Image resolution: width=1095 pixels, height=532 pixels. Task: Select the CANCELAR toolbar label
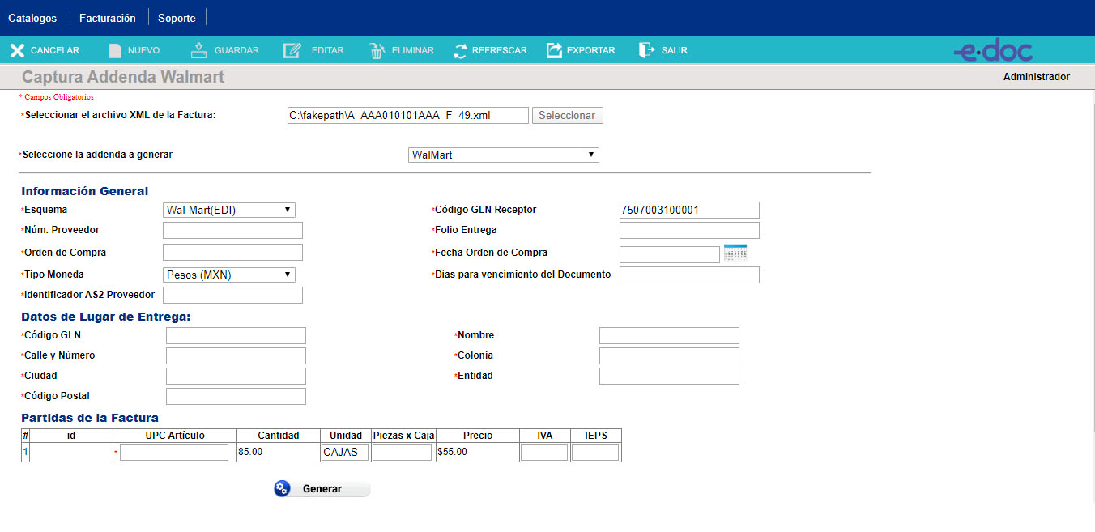click(55, 51)
